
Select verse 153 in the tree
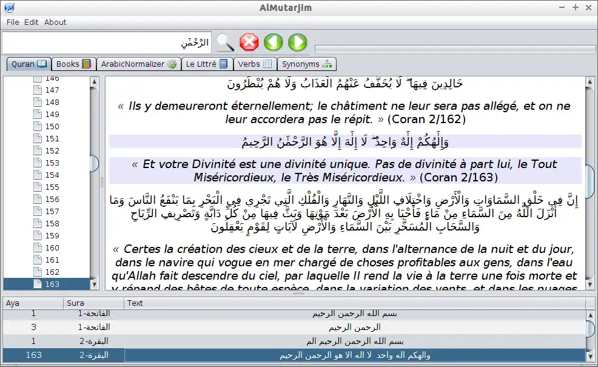click(x=46, y=163)
